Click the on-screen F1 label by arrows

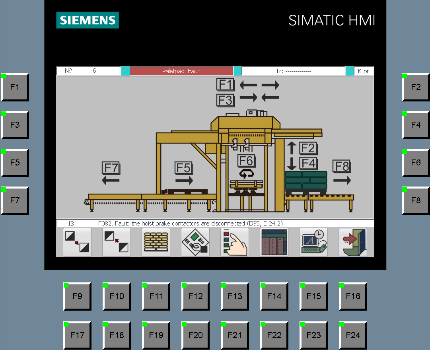[x=226, y=84]
